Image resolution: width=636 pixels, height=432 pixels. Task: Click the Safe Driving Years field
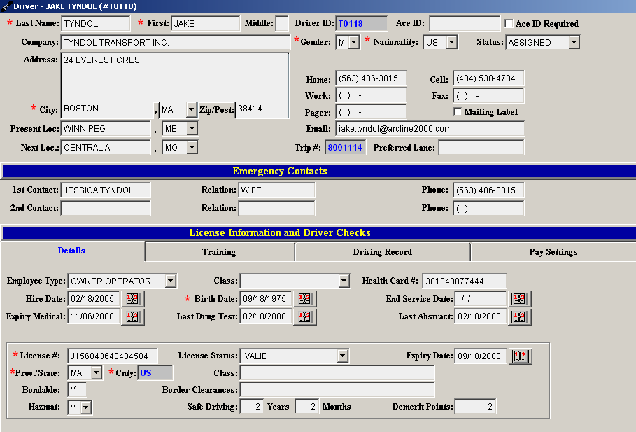pyautogui.click(x=251, y=407)
